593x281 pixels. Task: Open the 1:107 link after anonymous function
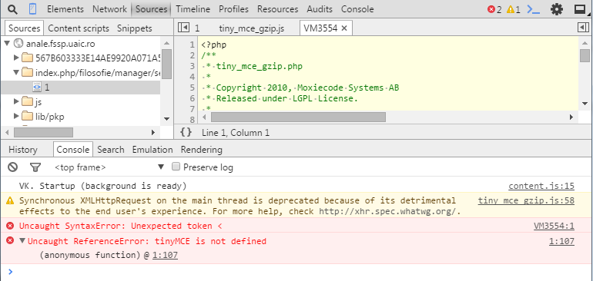pyautogui.click(x=165, y=256)
